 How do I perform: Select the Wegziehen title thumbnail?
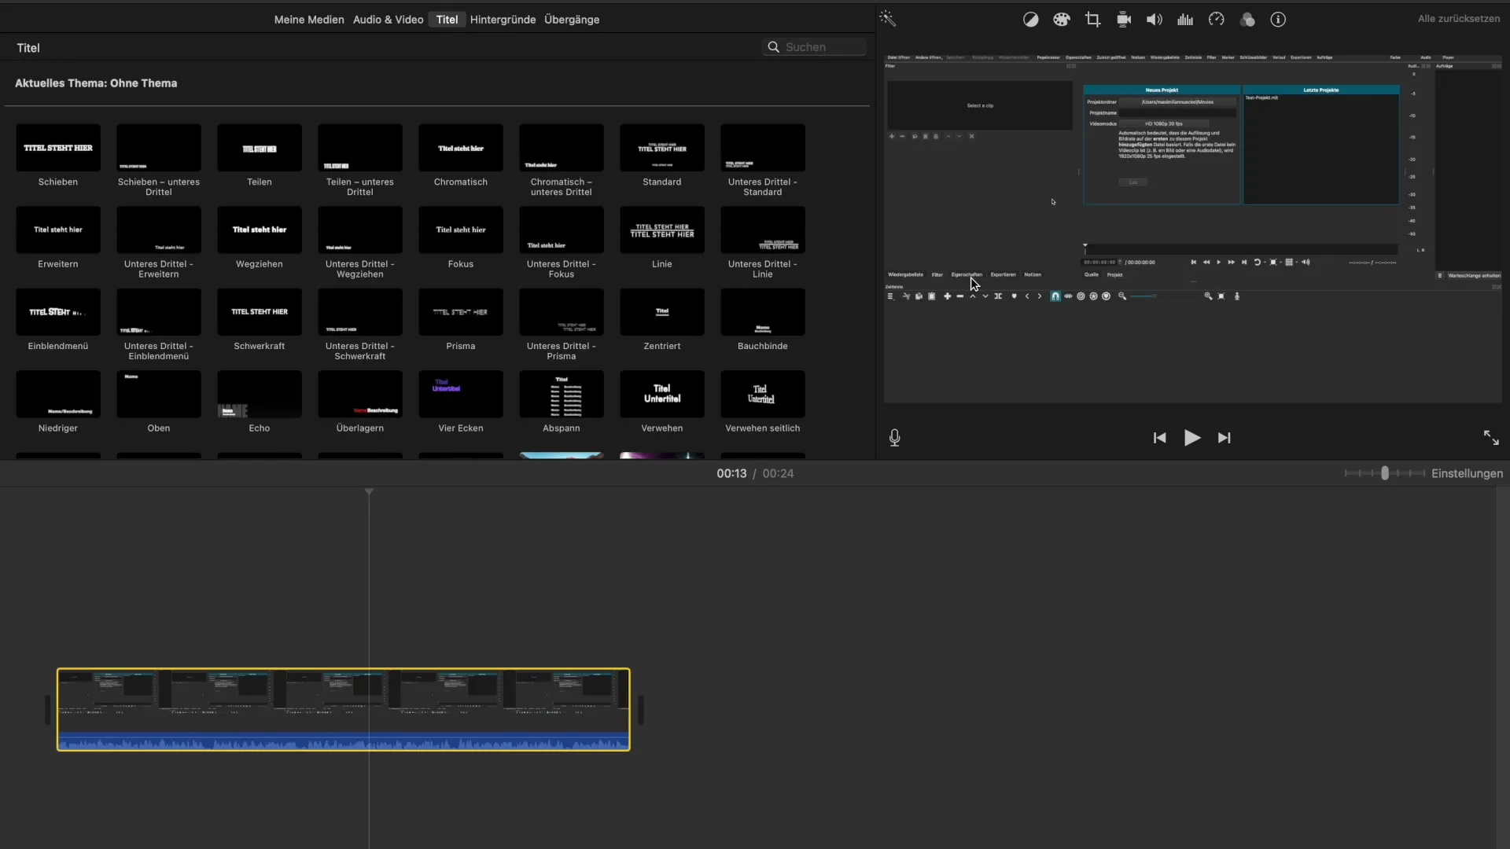coord(260,230)
